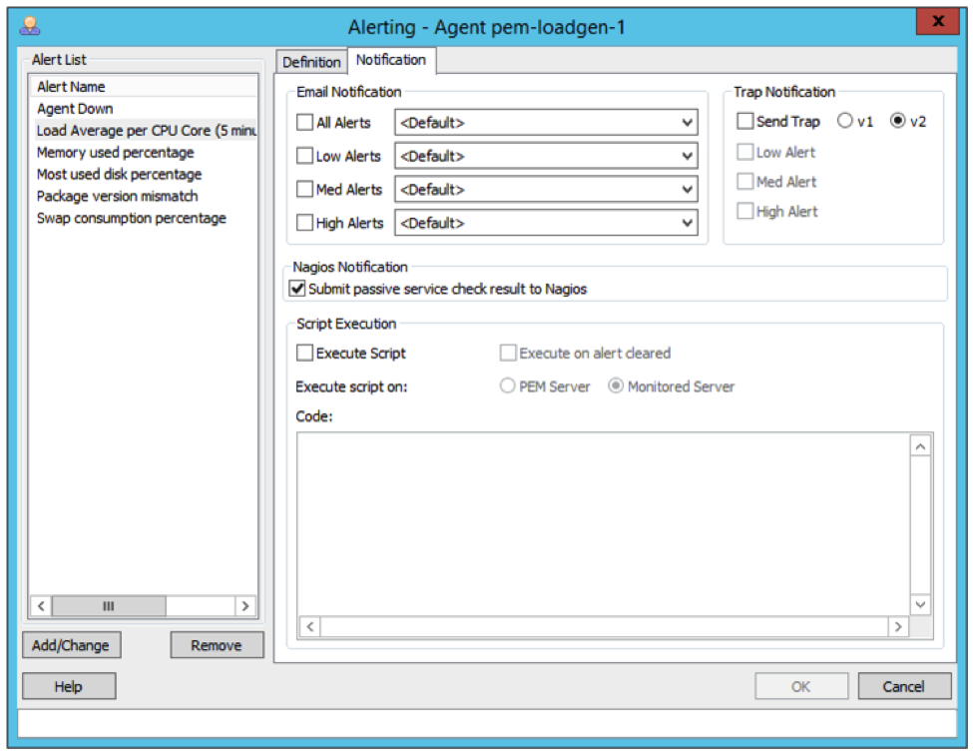The width and height of the screenshot is (973, 756).
Task: Click the Cancel button
Action: [903, 686]
